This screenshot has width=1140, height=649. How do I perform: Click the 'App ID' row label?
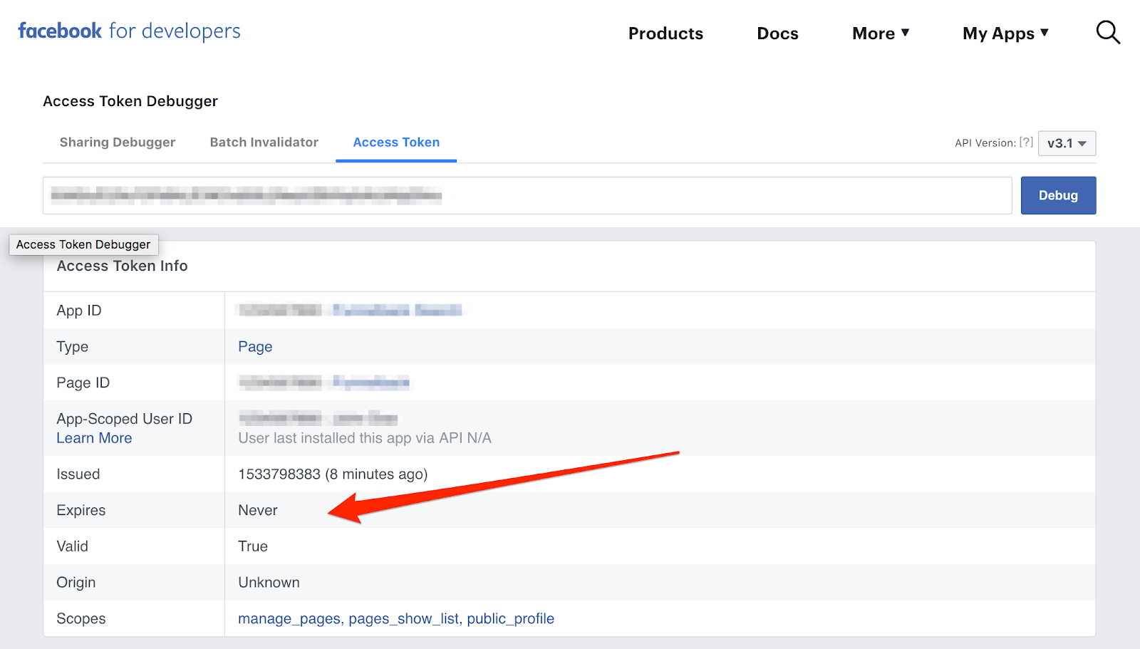79,311
